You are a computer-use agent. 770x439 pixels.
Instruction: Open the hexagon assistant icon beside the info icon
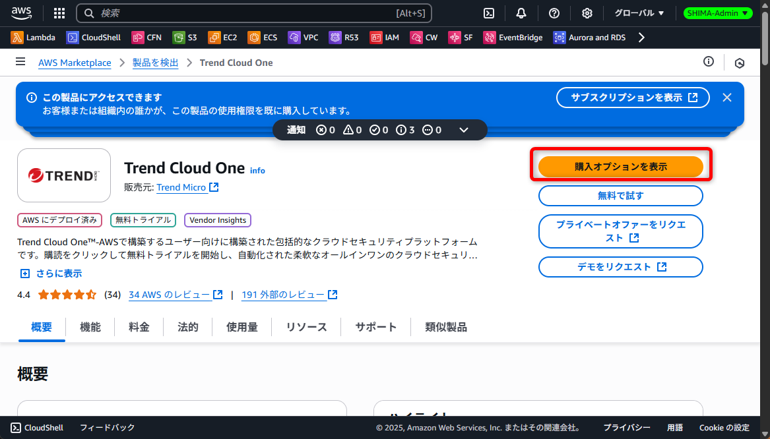[740, 63]
